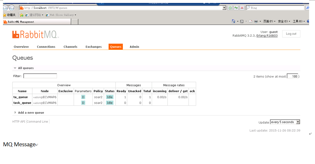Viewport: 315px width, 164px height.
Task: Click the show at most 100 field
Action: tap(293, 76)
